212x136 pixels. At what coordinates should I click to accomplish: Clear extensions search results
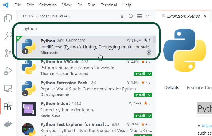[139, 16]
